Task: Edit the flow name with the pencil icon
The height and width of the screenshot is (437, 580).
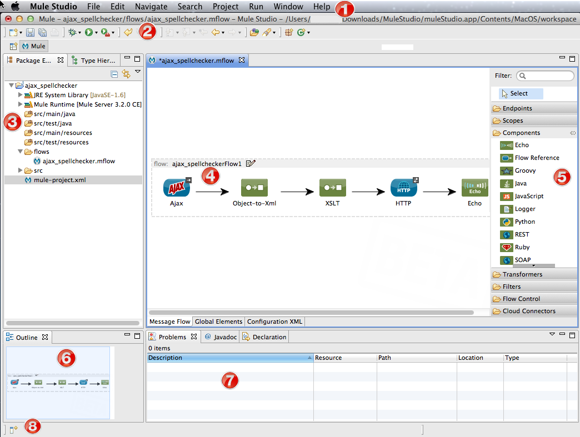Action: pyautogui.click(x=251, y=164)
